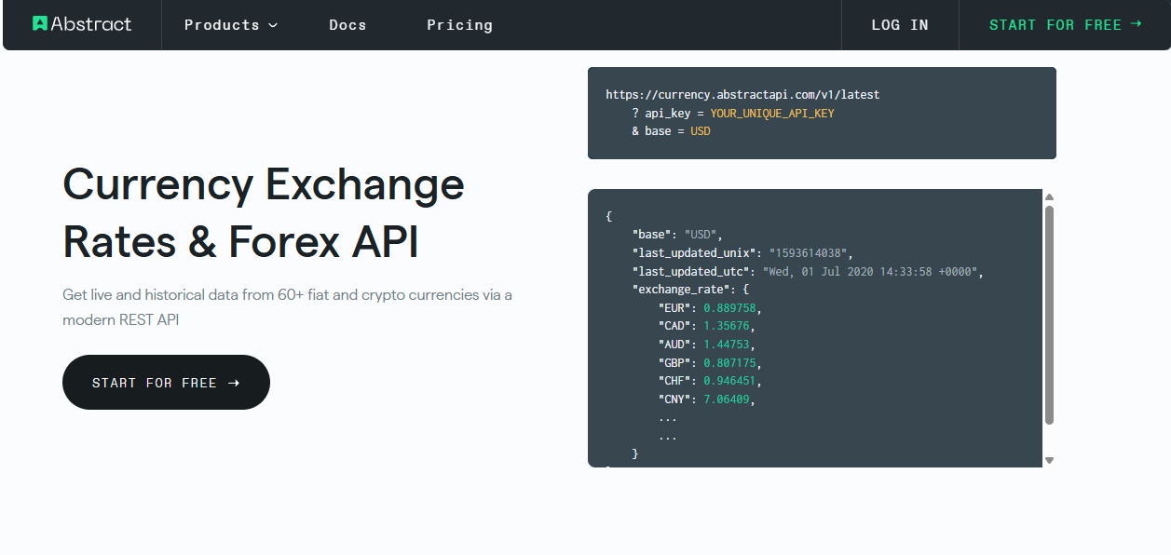Click START FOR FREE in the navbar

[1066, 25]
